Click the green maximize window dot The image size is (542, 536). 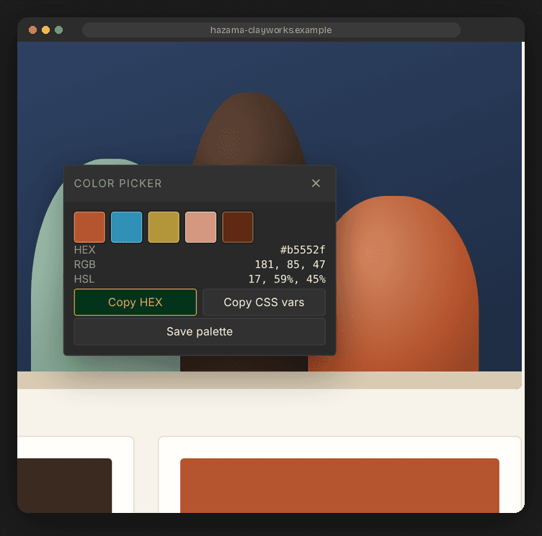click(59, 30)
